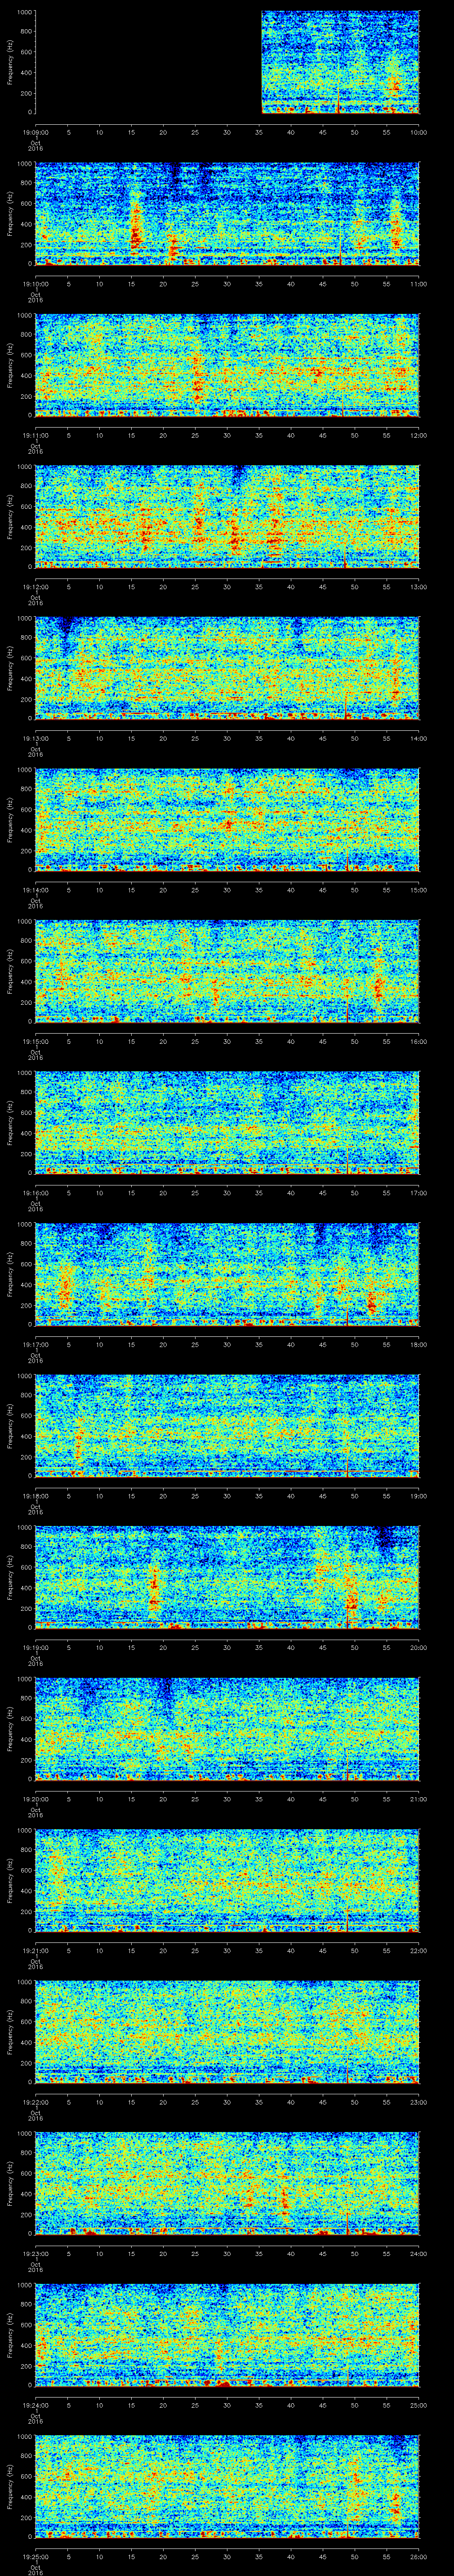Click the 19:13:00 start time label
The height and width of the screenshot is (2576, 454).
pos(35,738)
